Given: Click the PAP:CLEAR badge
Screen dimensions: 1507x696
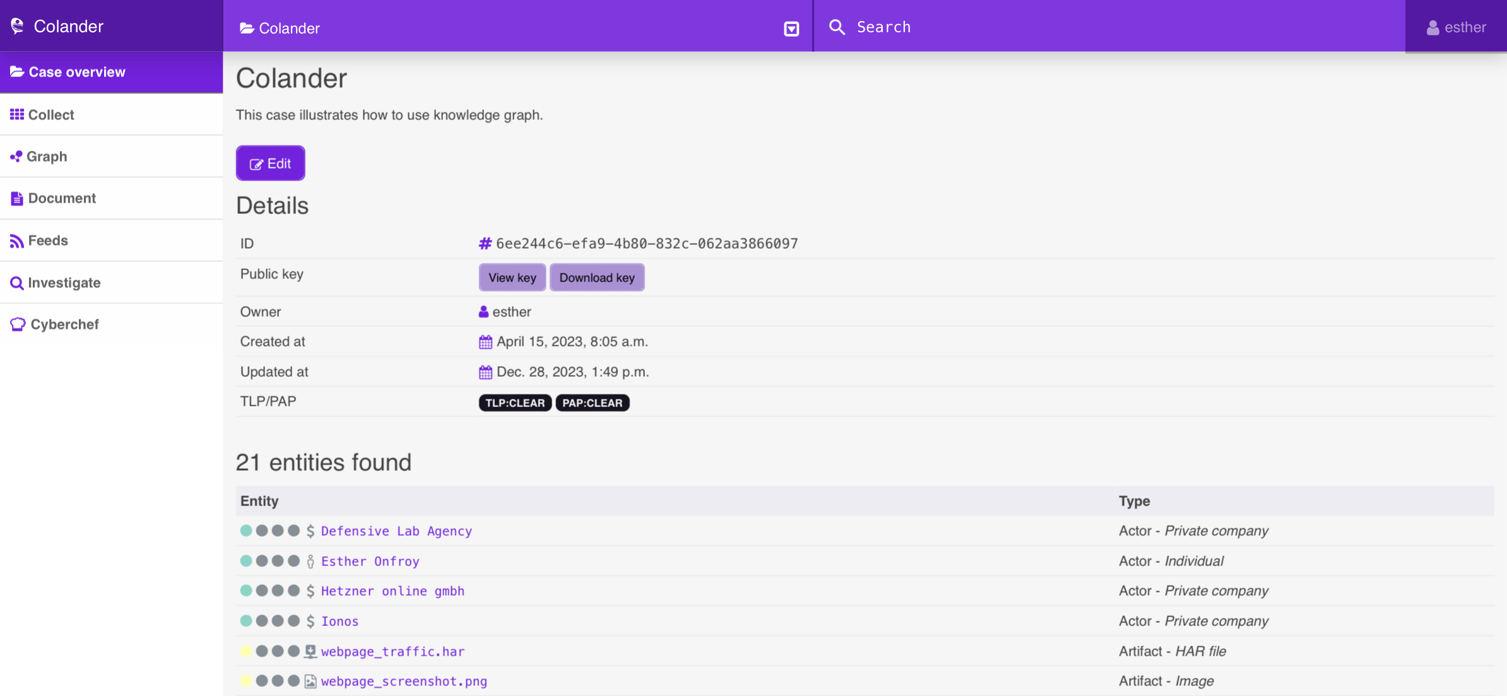Looking at the screenshot, I should coord(592,403).
